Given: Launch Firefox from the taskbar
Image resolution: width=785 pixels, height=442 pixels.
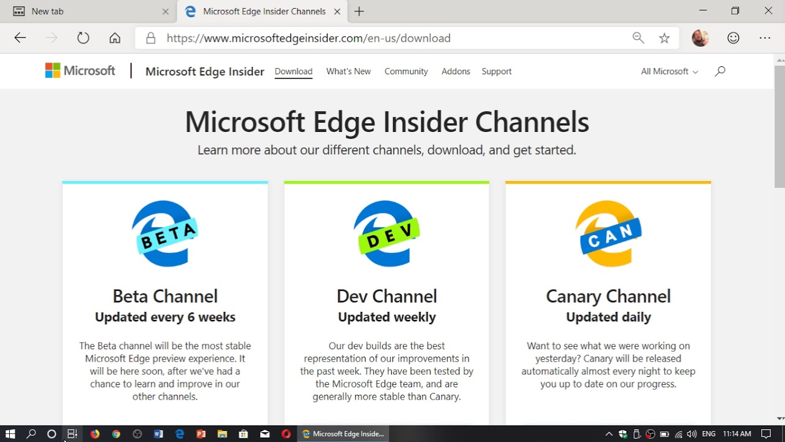Looking at the screenshot, I should pos(94,433).
